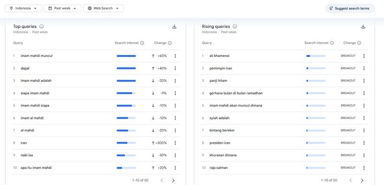Open more options for imam al mahdi
384x185 pixels.
(x=175, y=118)
